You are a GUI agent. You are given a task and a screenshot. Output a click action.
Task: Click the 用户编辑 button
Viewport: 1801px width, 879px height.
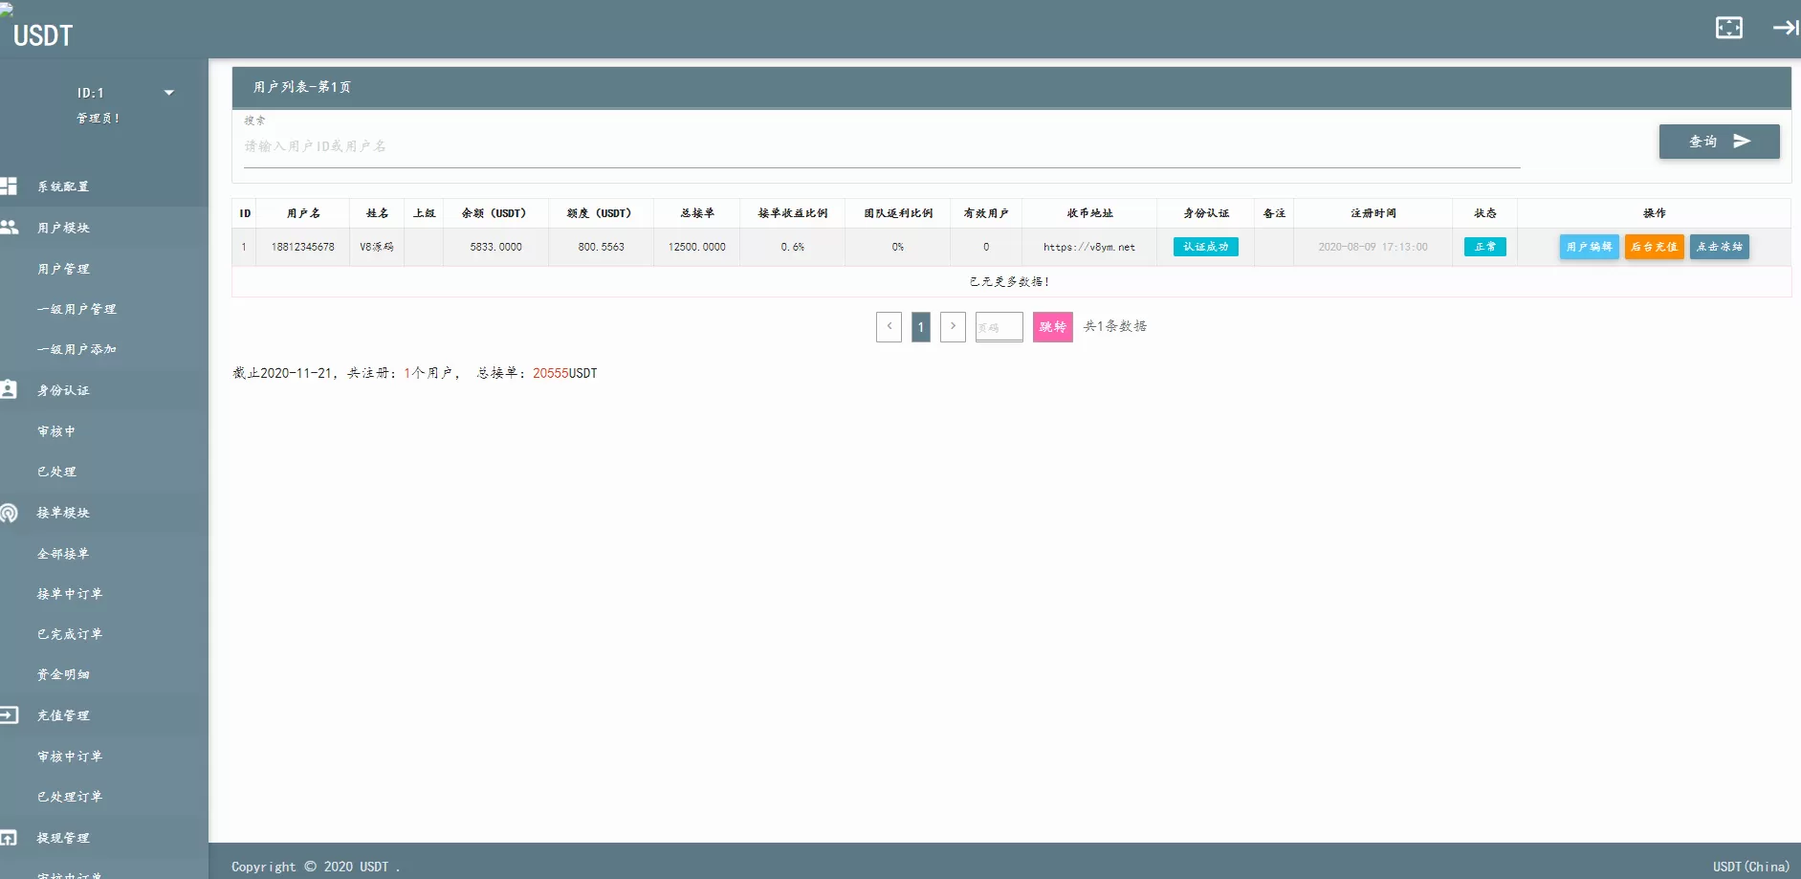pos(1589,247)
